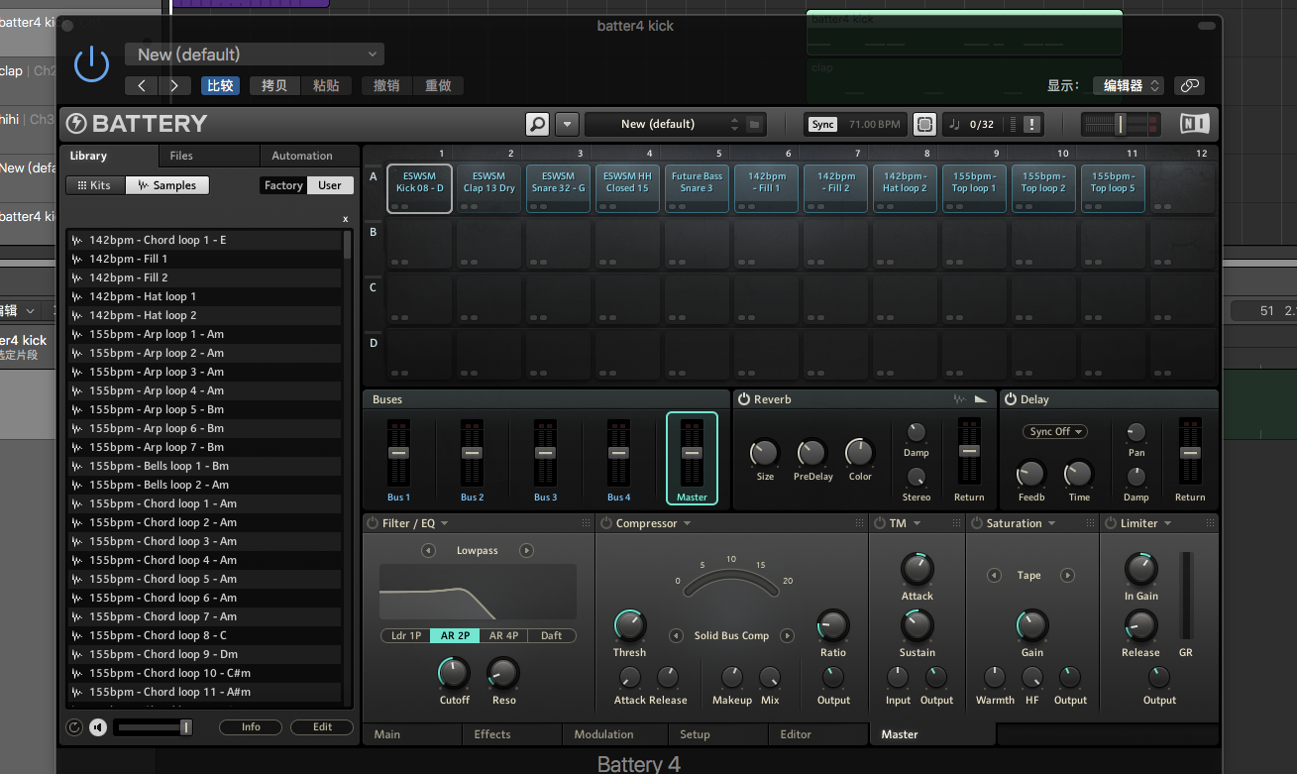The image size is (1297, 774).
Task: Select next compressor after Solid Bus Comp
Action: (787, 636)
